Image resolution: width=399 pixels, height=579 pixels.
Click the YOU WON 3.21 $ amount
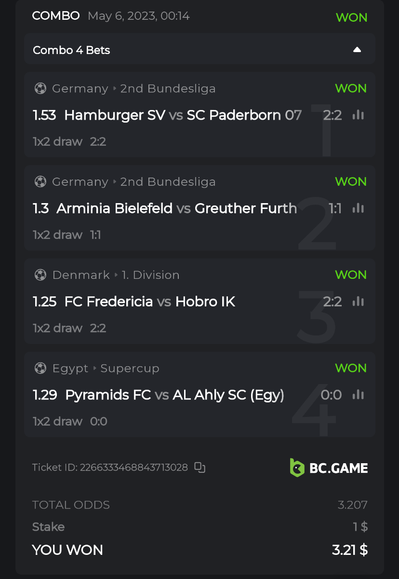pos(350,550)
